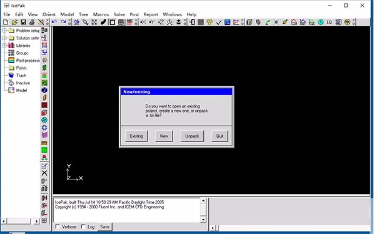Click the Home position view icon
Screen dimensions: 374x234
[x=76, y=22]
